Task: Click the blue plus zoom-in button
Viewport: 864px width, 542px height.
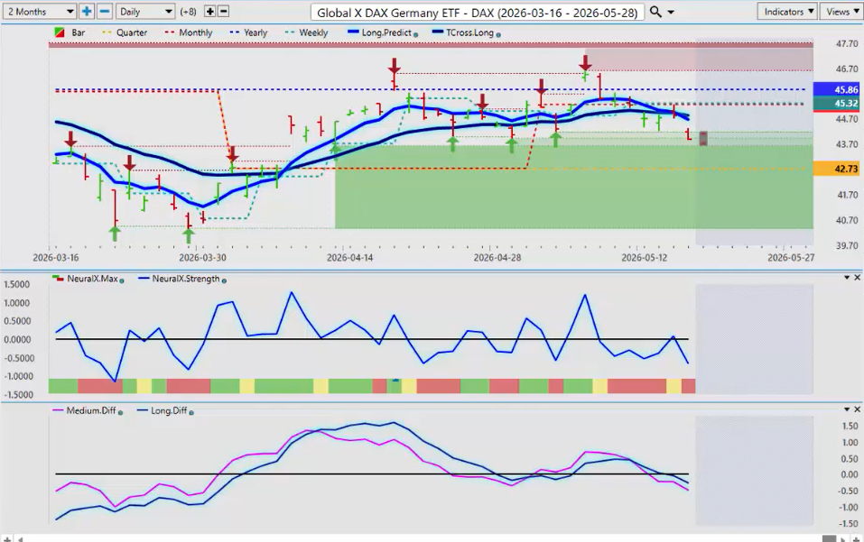Action: (87, 11)
